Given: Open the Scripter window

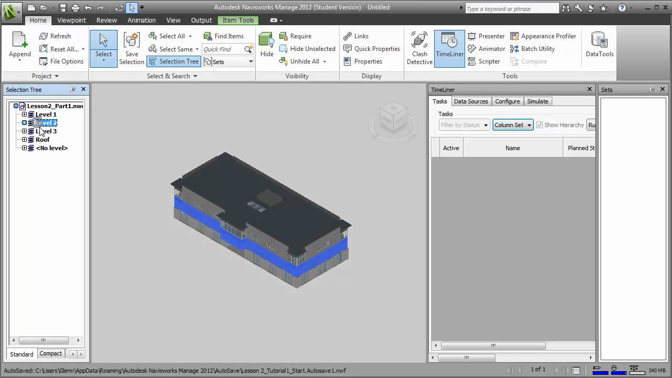Looking at the screenshot, I should click(484, 61).
